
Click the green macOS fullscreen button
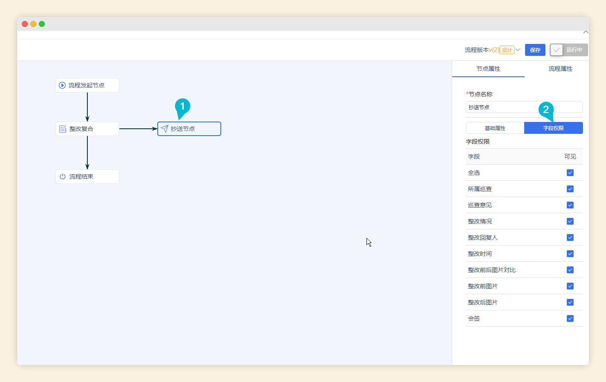coord(42,24)
